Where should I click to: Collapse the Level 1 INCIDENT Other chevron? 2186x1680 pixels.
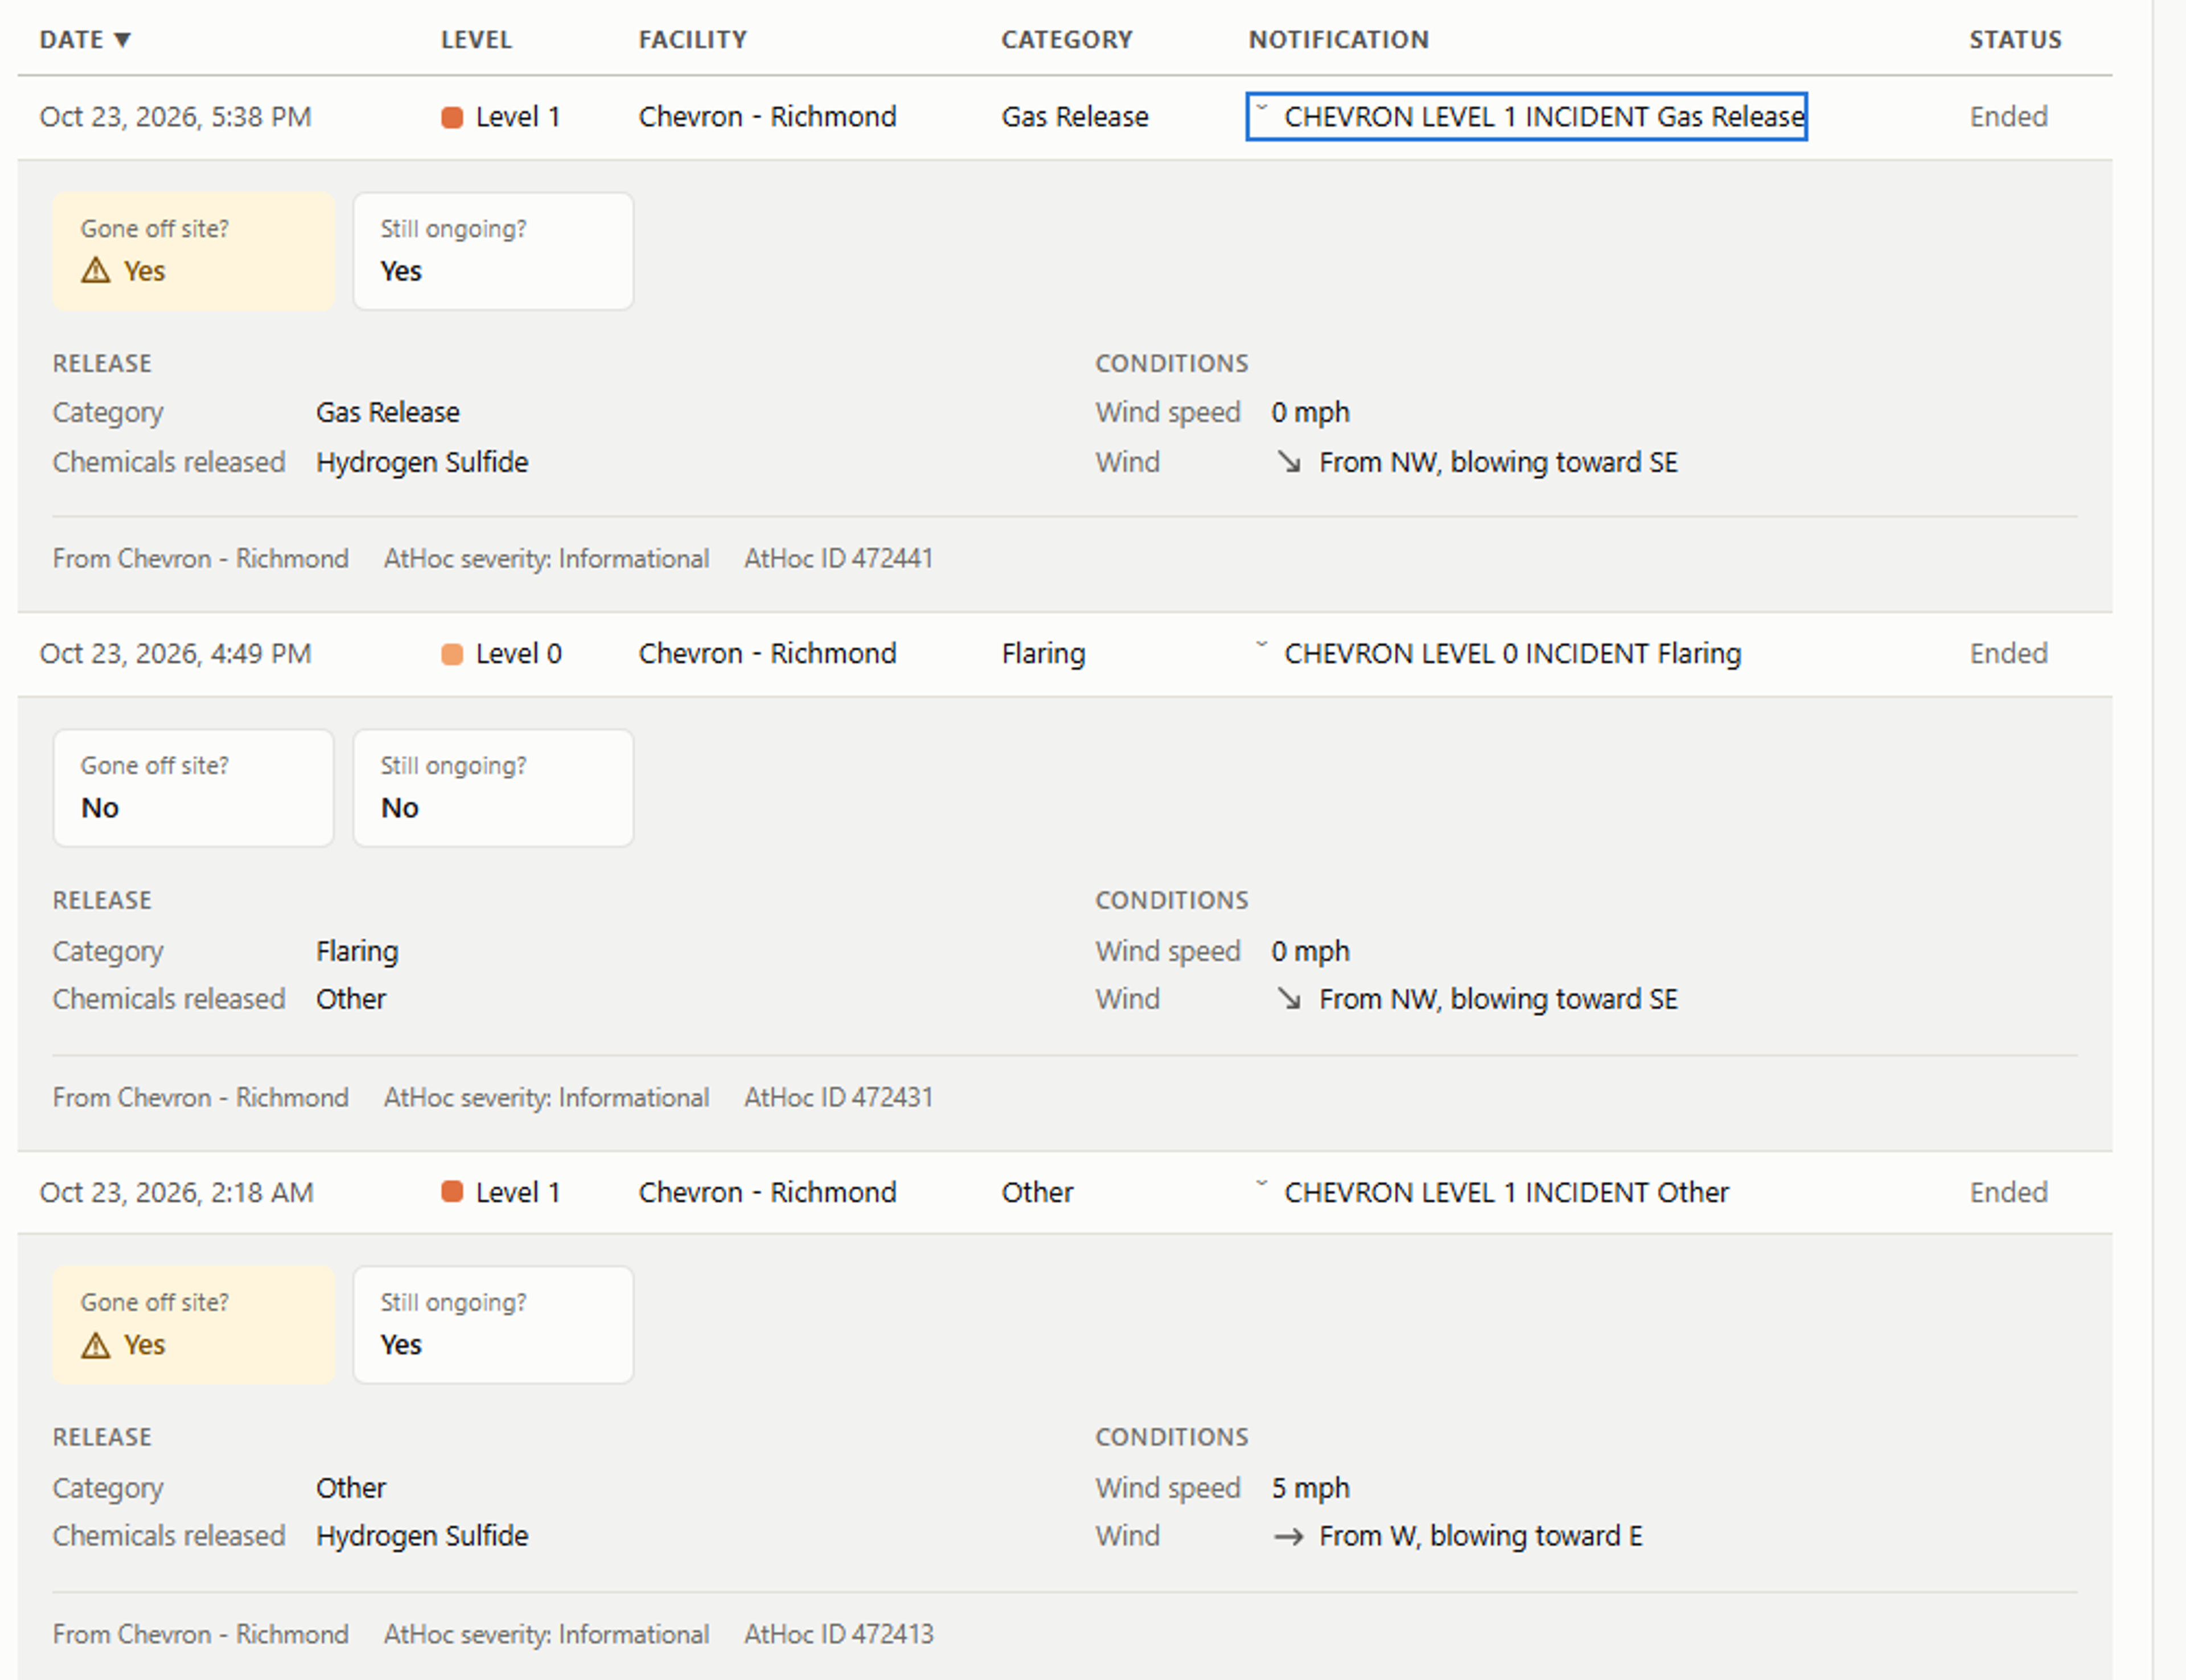pos(1261,1184)
